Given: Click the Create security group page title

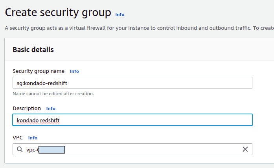Looking at the screenshot, I should pos(58,13).
